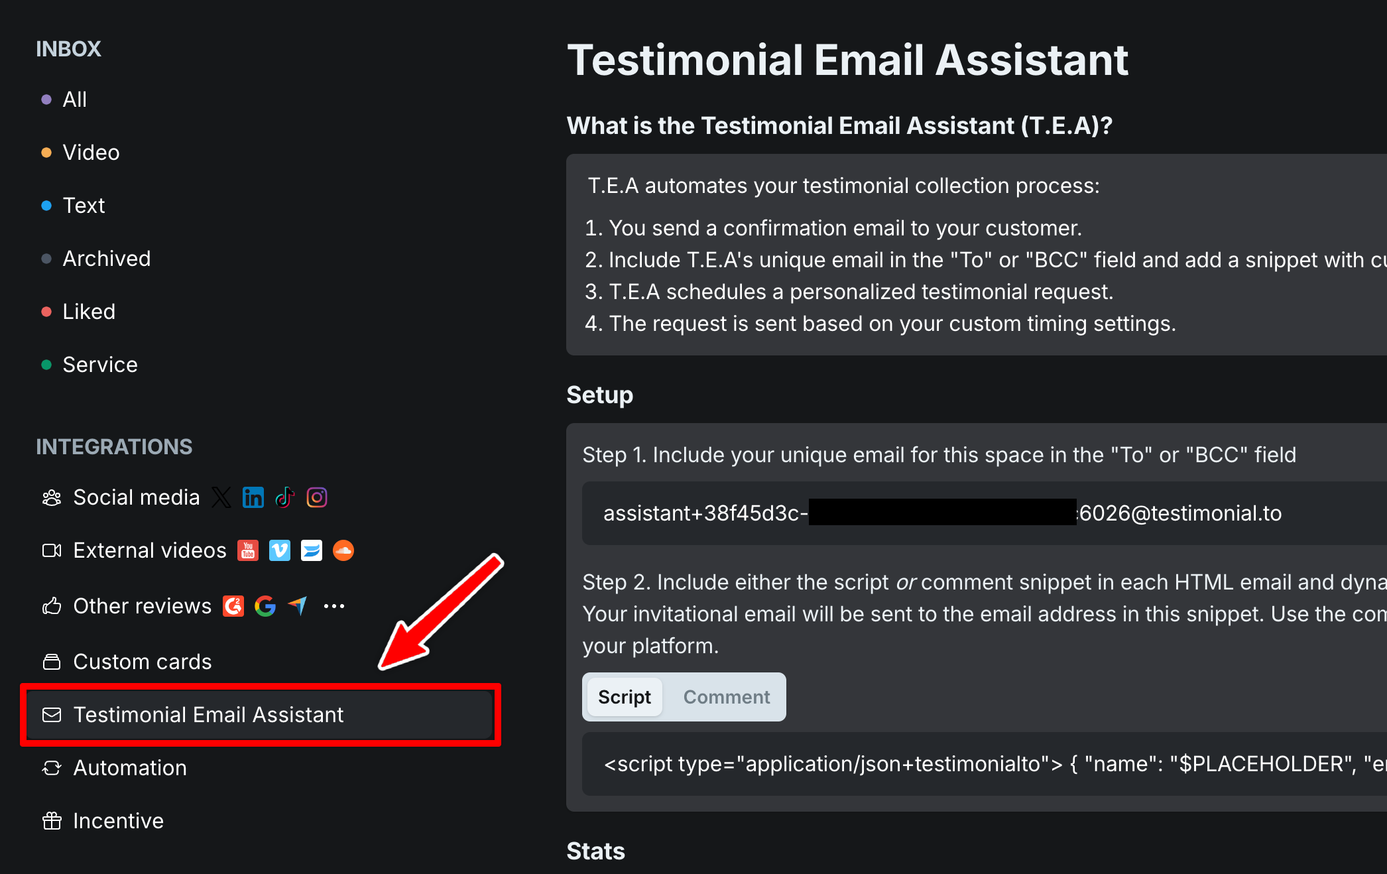Click the G2 reviews icon
The height and width of the screenshot is (874, 1387).
[233, 606]
